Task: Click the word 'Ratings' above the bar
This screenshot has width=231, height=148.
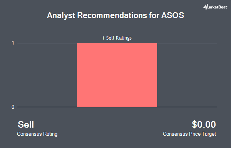Action: click(124, 38)
